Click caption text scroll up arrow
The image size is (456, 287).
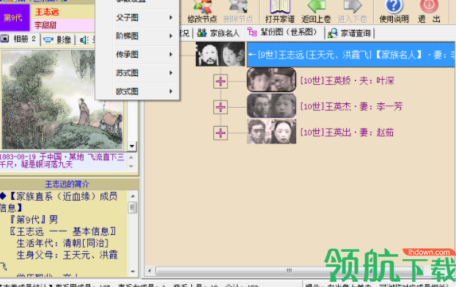(x=131, y=157)
